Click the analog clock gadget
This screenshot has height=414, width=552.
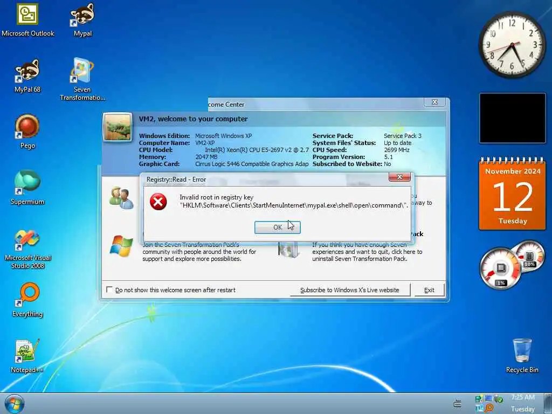(512, 45)
